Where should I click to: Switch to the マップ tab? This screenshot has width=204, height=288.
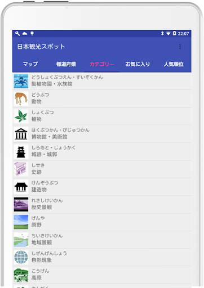(x=30, y=64)
